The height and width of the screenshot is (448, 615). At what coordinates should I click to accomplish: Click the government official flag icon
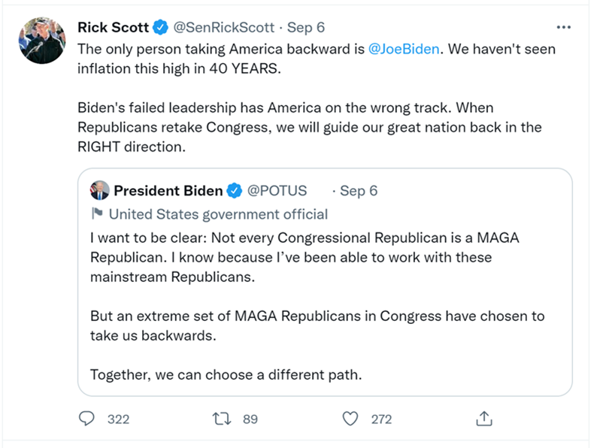[97, 214]
